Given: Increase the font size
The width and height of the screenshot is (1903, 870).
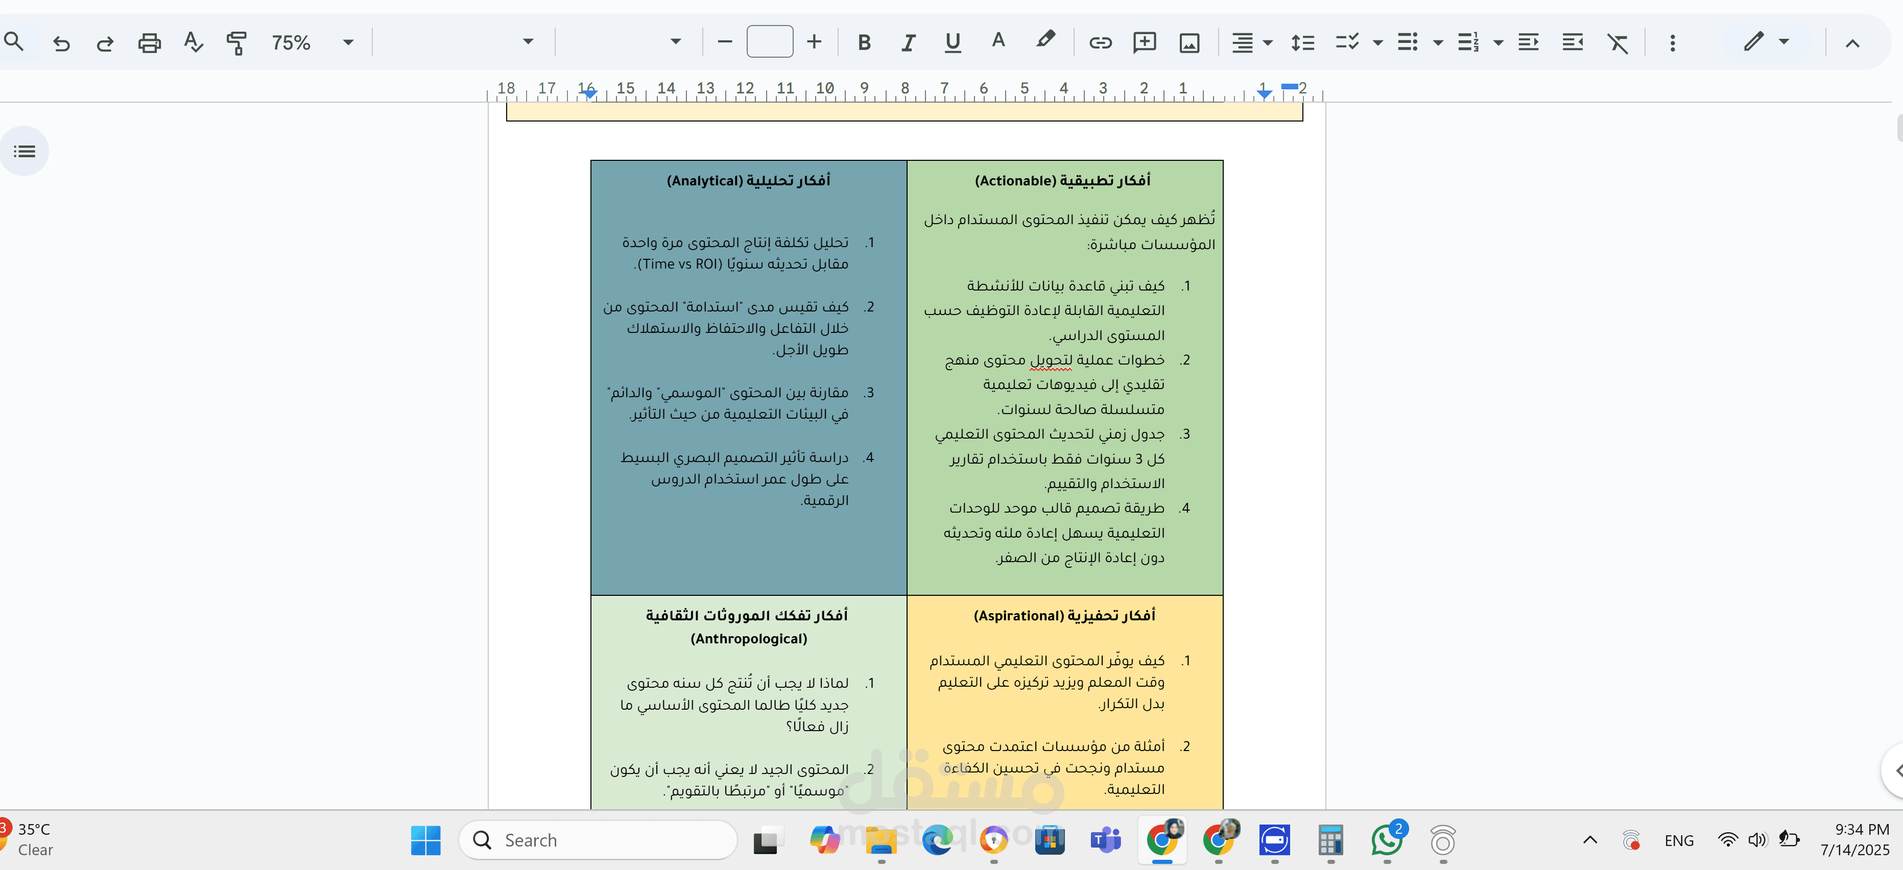Looking at the screenshot, I should [814, 42].
